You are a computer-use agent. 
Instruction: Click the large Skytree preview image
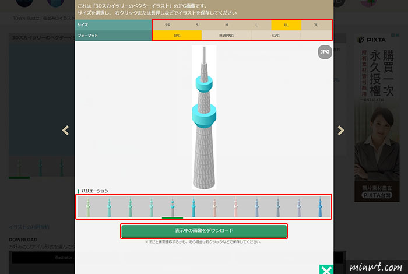click(x=204, y=117)
